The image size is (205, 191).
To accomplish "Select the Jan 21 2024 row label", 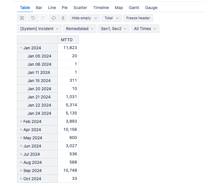I will (39, 97).
